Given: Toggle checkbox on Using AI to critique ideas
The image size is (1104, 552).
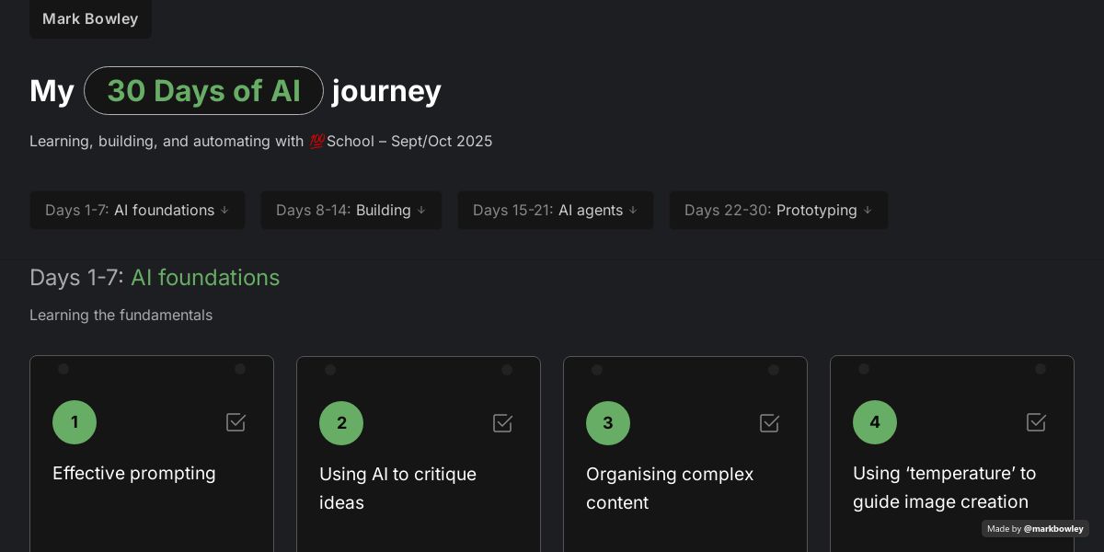Looking at the screenshot, I should click(503, 423).
